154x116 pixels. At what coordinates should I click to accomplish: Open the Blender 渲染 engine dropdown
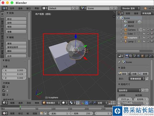130,8
